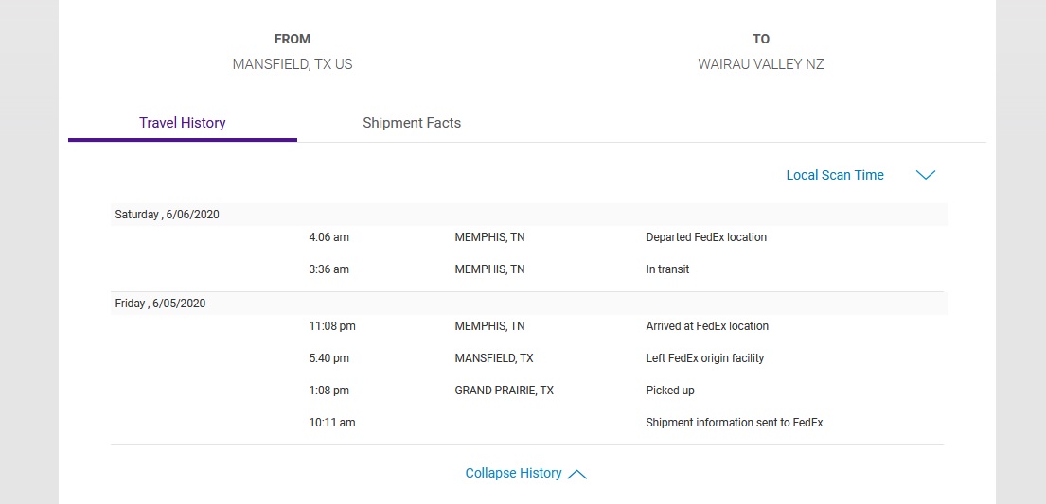The width and height of the screenshot is (1046, 504).
Task: Click the 4:06 am scan time
Action: pos(328,236)
